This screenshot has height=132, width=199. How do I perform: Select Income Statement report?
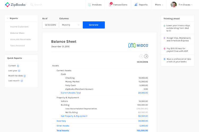(19, 27)
